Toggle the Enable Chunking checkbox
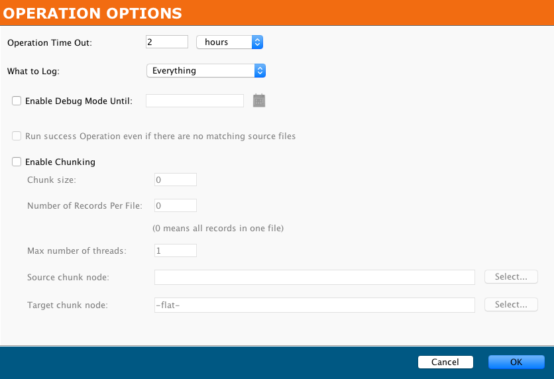Screen dimensions: 554x379 [17, 162]
